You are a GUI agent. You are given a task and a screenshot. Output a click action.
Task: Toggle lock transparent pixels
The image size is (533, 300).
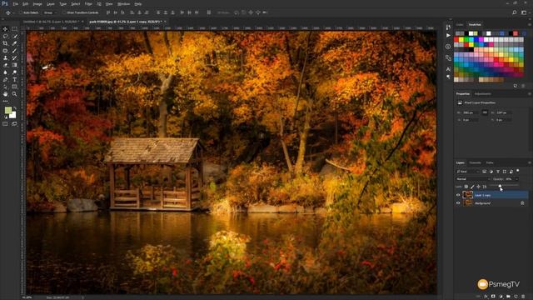point(466,187)
